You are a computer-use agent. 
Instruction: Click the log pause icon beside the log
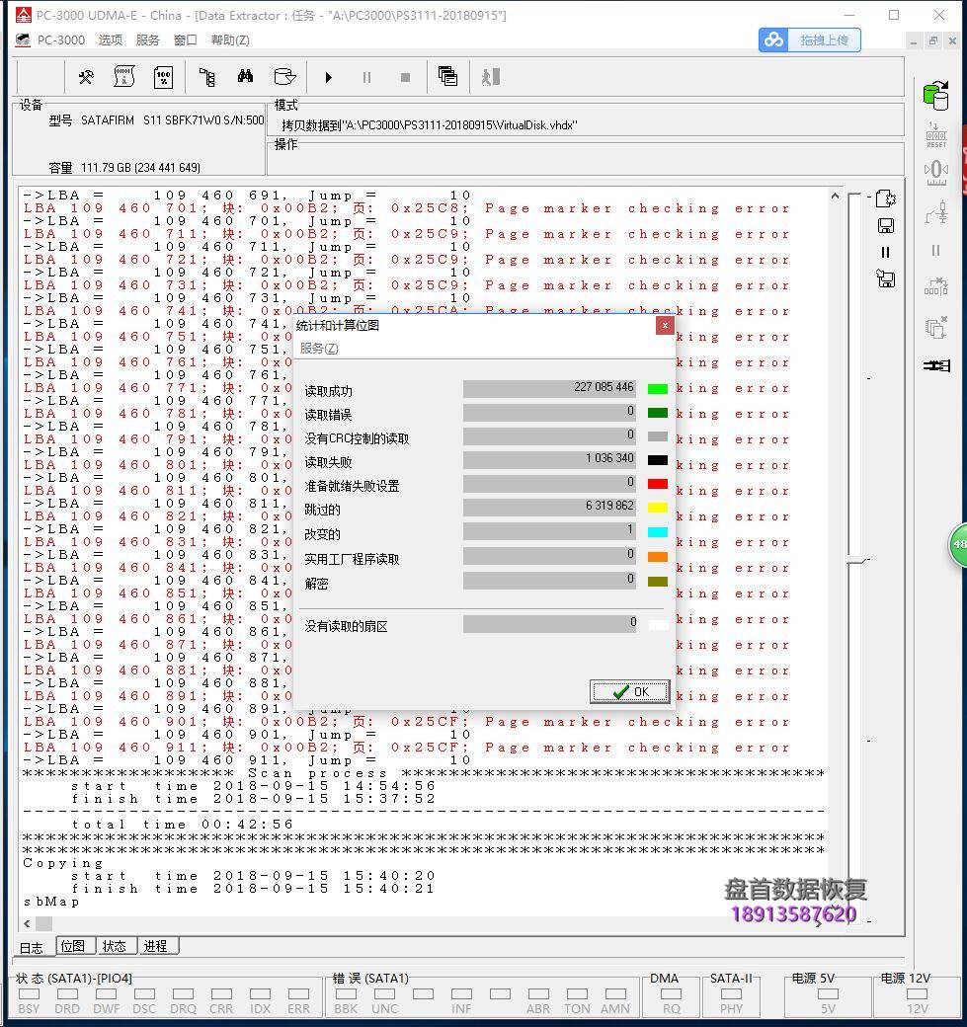click(885, 253)
